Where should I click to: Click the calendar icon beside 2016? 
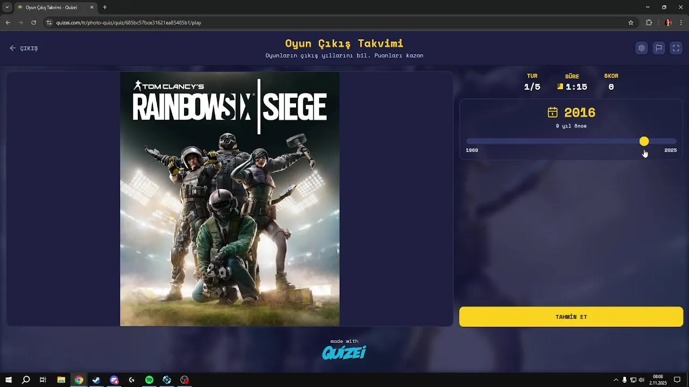[x=552, y=112]
